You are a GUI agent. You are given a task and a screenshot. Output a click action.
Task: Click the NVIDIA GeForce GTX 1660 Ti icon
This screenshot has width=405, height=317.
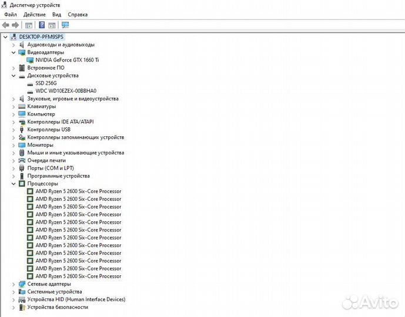[31, 60]
